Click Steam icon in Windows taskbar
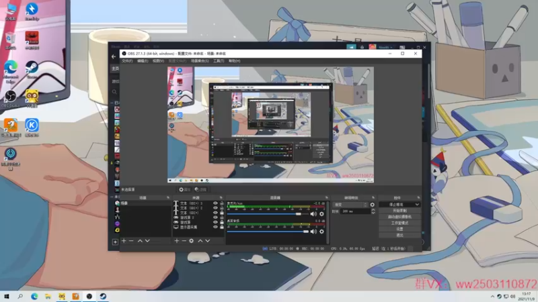 [103, 296]
